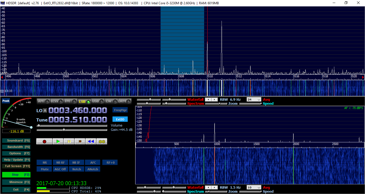Pause playback with the yellow pause icon
Viewport: 365px width, 194px height.
tap(69, 142)
